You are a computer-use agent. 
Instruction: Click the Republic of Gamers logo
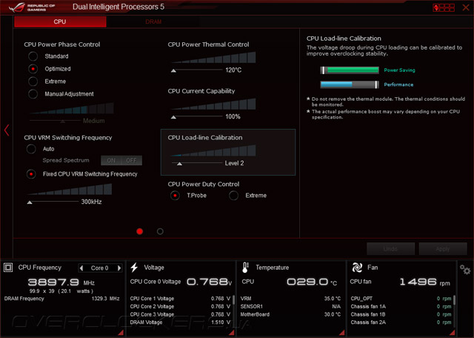click(32, 7)
